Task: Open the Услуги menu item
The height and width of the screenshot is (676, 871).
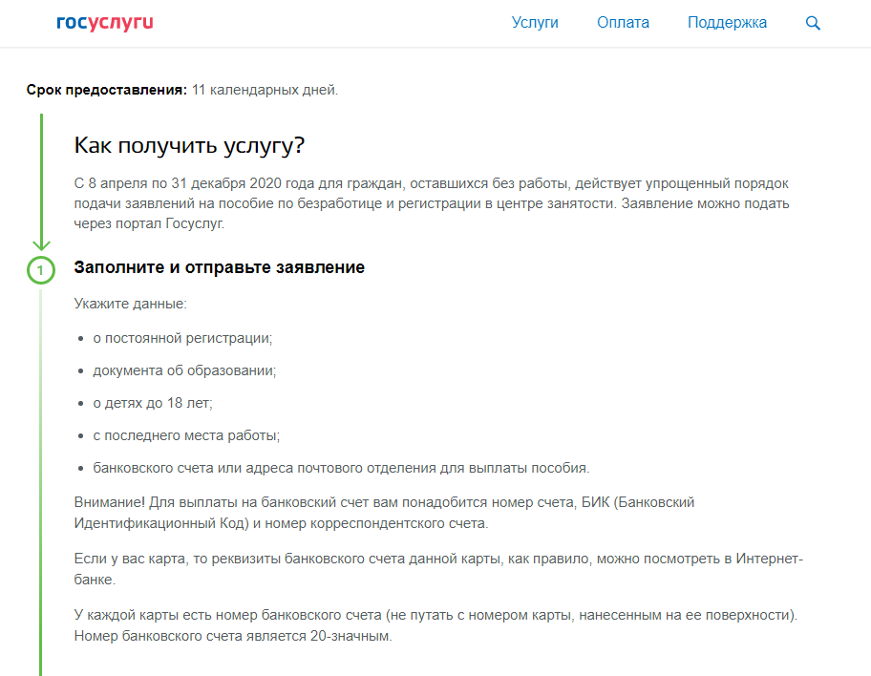Action: [534, 22]
